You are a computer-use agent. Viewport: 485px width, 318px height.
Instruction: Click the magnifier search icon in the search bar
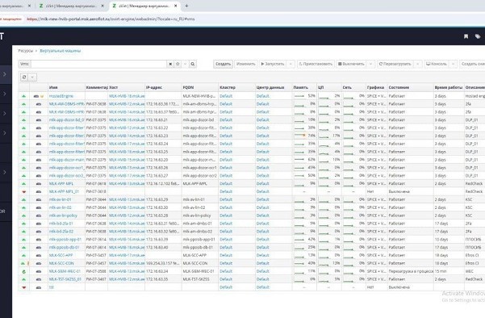point(193,64)
